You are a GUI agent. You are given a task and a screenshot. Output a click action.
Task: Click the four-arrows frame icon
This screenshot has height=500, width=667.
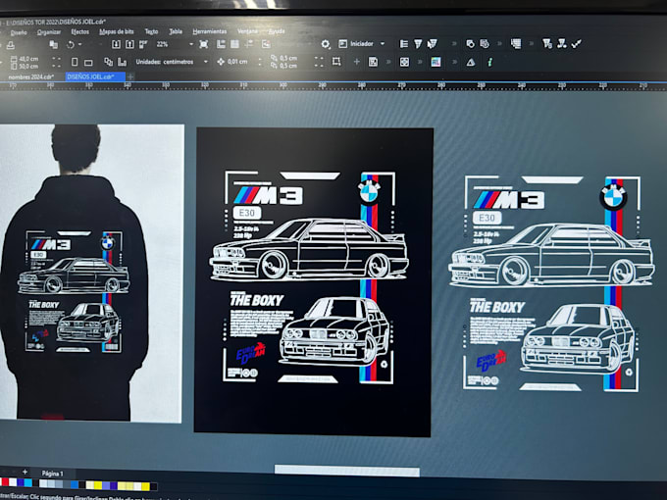pyautogui.click(x=404, y=62)
